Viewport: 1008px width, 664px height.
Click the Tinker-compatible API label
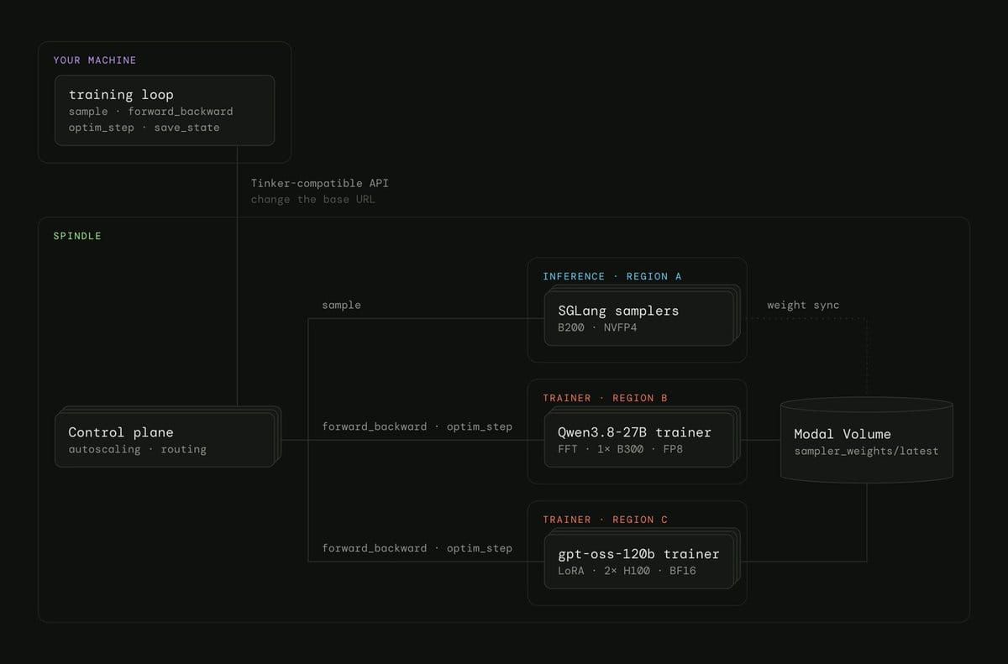pyautogui.click(x=320, y=183)
